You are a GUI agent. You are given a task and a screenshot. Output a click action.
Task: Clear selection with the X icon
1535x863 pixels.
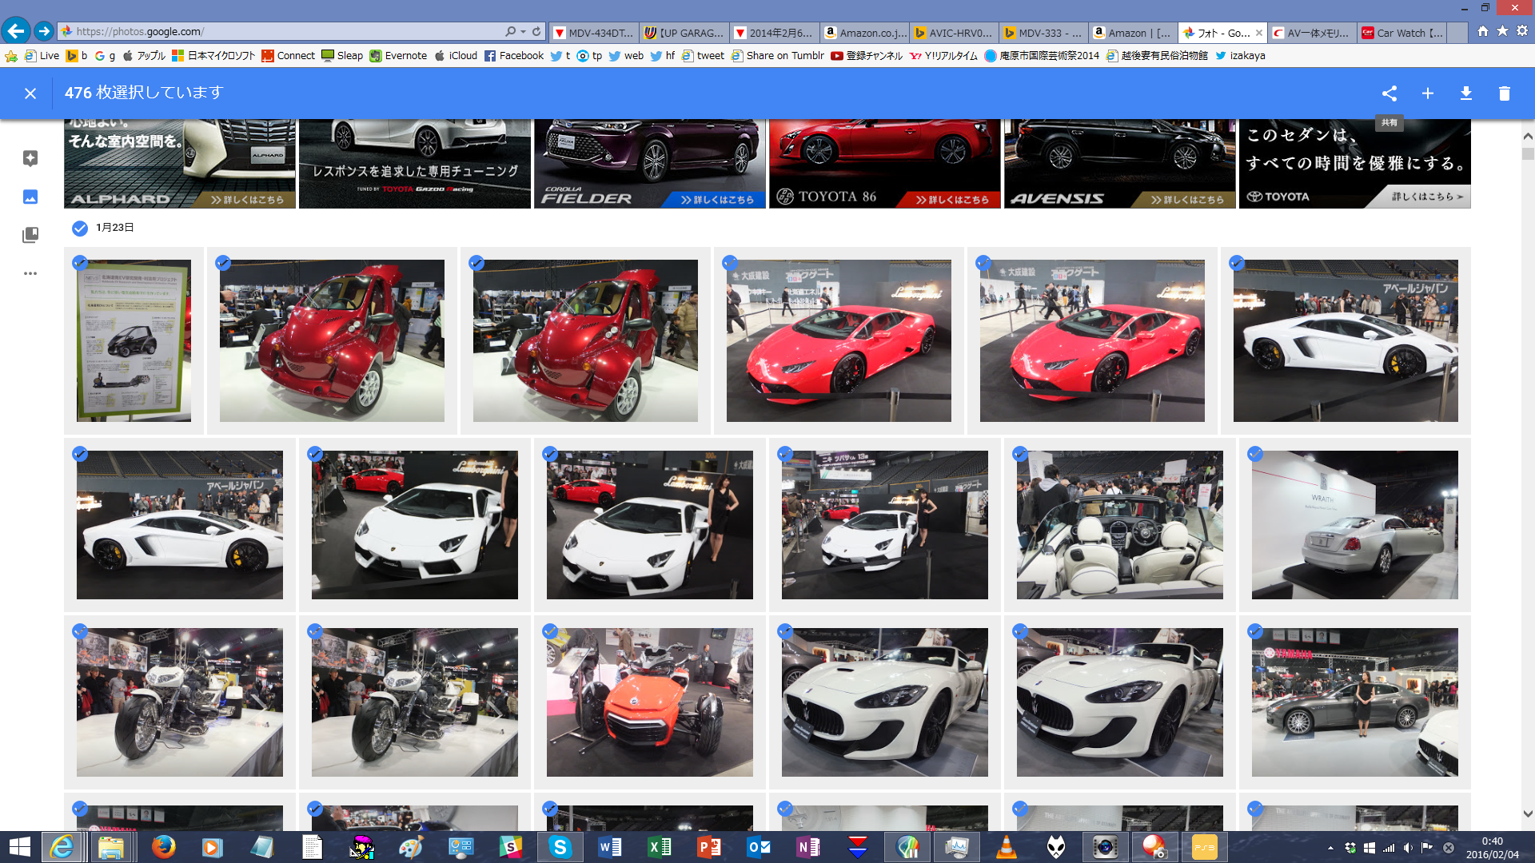pos(30,93)
